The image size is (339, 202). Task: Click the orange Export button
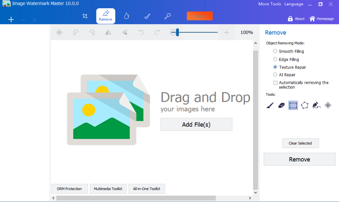tap(199, 16)
